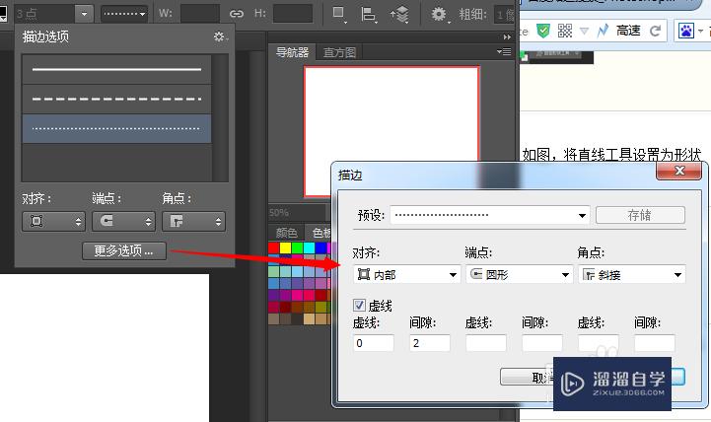Screen dimensions: 711x422
Task: Click the green shield icon in browser
Action: (x=542, y=31)
